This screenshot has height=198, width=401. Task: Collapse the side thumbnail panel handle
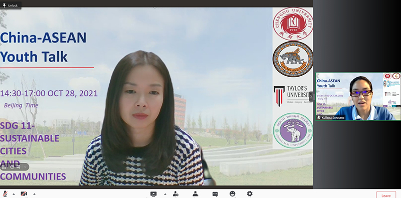(x=311, y=96)
